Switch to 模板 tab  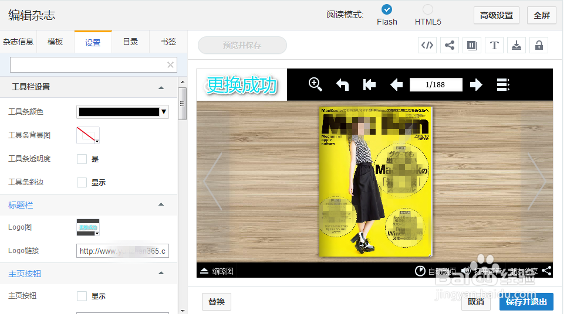click(55, 42)
